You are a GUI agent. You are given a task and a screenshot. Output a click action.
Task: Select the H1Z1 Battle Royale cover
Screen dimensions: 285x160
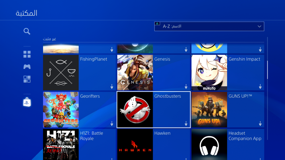(61, 144)
